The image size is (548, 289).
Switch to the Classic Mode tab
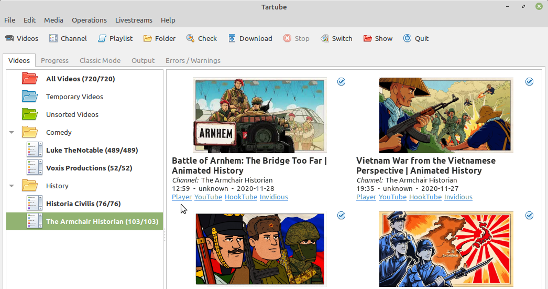pos(100,60)
